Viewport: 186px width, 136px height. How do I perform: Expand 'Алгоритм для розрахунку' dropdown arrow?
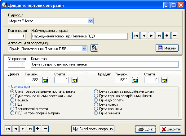[x=84, y=49]
